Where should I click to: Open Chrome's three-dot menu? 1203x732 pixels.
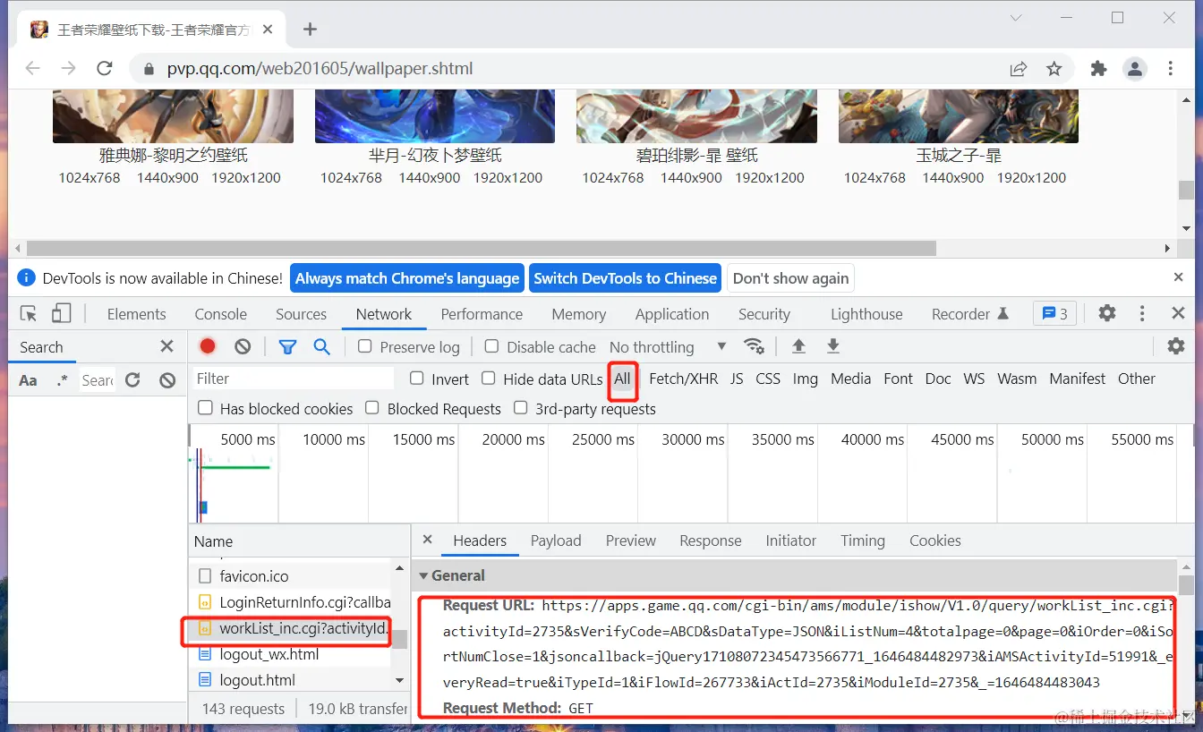1171,69
